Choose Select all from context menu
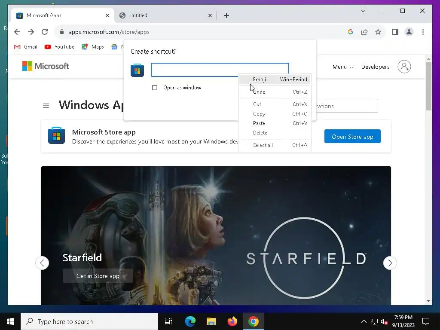The height and width of the screenshot is (330, 440). click(275, 145)
